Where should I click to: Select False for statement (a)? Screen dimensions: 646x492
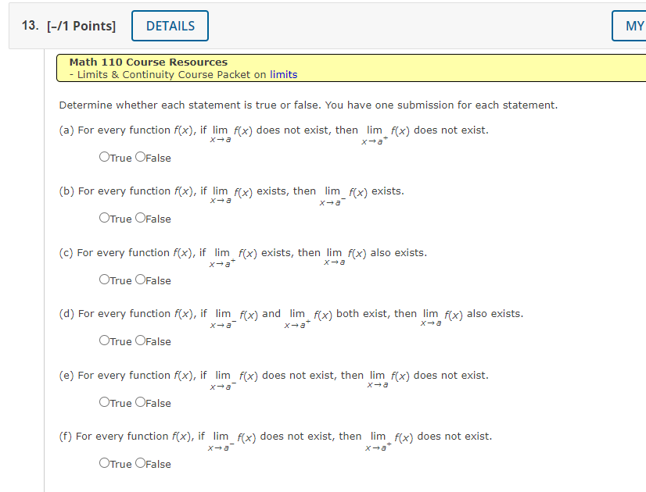pos(141,157)
